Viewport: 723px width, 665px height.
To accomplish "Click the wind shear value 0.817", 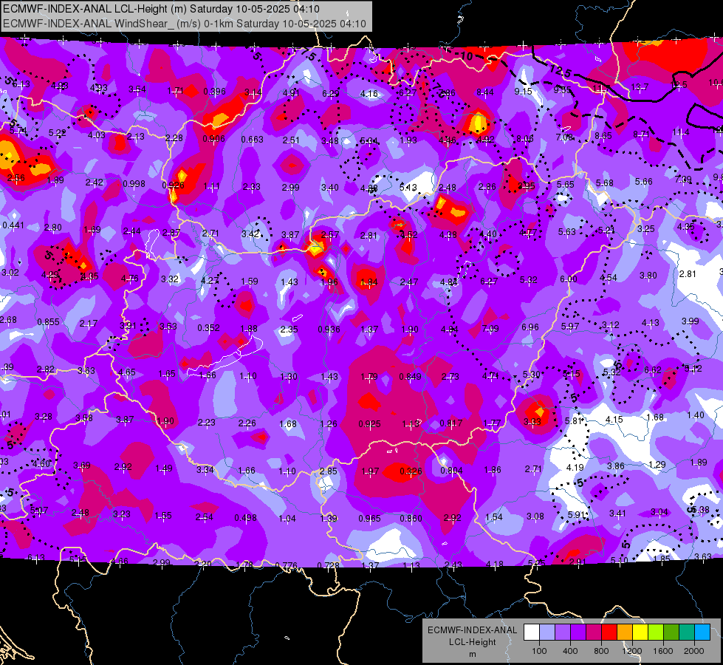I will point(451,423).
